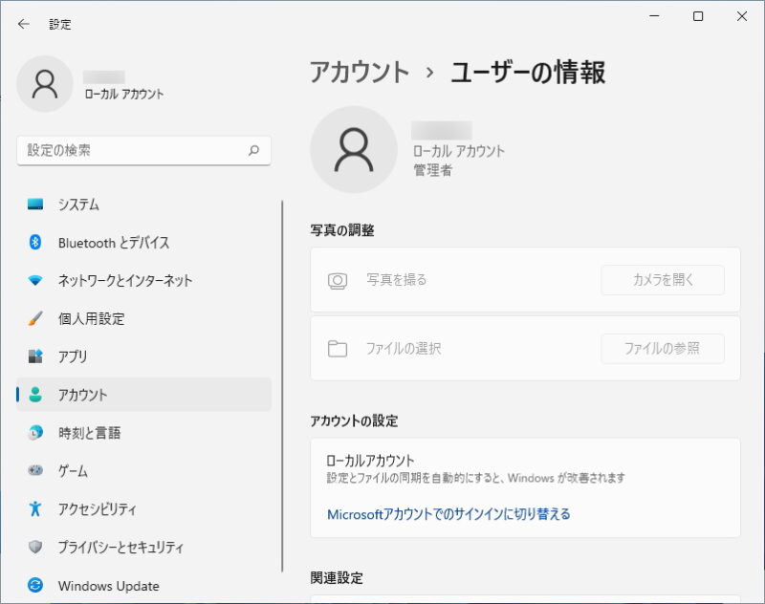
Task: Click the Privacy and security shield icon
Action: coord(35,548)
